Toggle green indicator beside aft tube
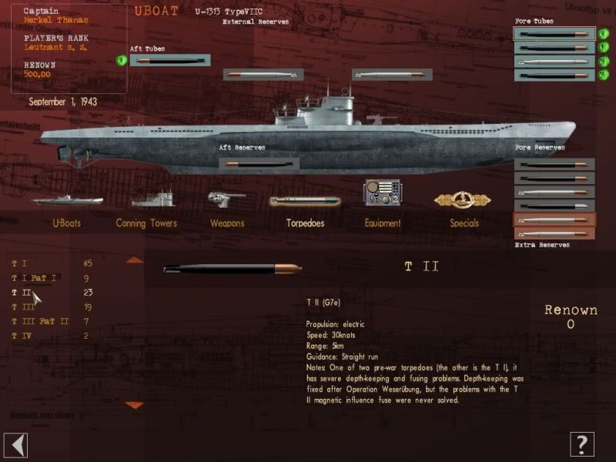616x462 pixels. (x=122, y=61)
